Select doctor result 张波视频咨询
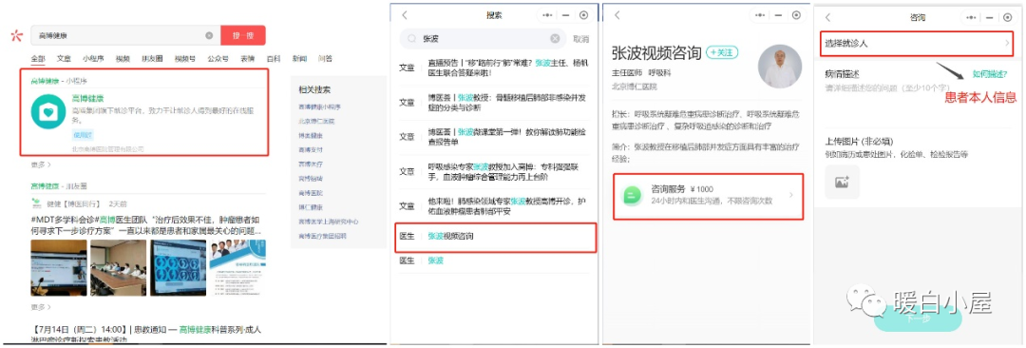1026x348 pixels. pyautogui.click(x=495, y=238)
